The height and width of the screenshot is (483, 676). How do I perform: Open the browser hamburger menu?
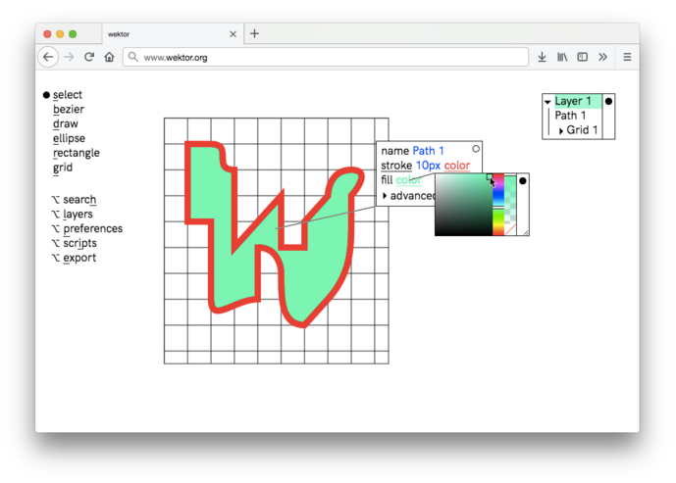(x=627, y=58)
